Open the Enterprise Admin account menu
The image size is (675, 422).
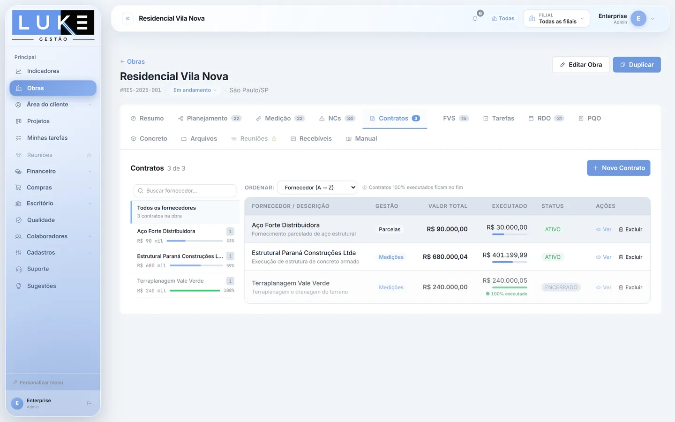pyautogui.click(x=626, y=18)
